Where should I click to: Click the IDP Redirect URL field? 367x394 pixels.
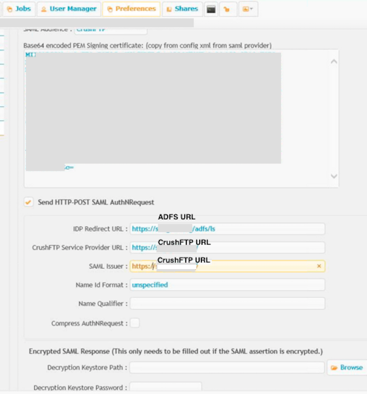(x=227, y=229)
